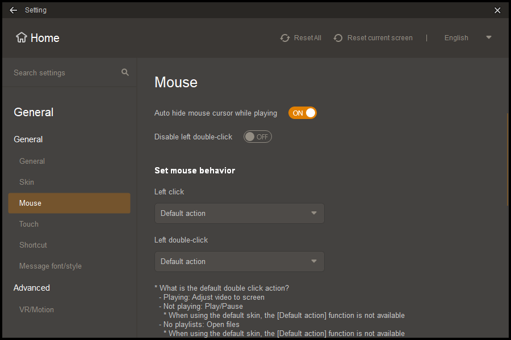The image size is (511, 340).
Task: Turn off Auto hide mouse cursor toggle
Action: 303,113
